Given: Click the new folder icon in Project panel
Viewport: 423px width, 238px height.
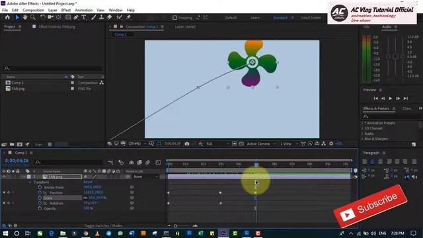Looking at the screenshot, I should [x=12, y=145].
